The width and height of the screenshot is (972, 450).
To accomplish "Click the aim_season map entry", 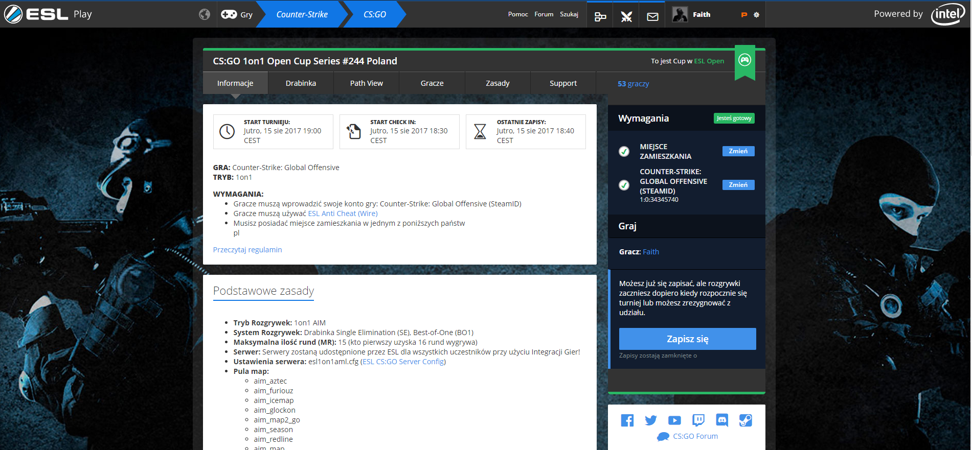I will pos(274,430).
